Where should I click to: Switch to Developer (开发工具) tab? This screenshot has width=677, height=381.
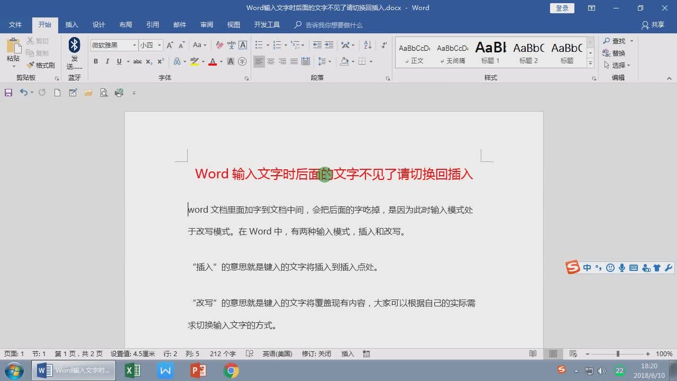tap(267, 25)
